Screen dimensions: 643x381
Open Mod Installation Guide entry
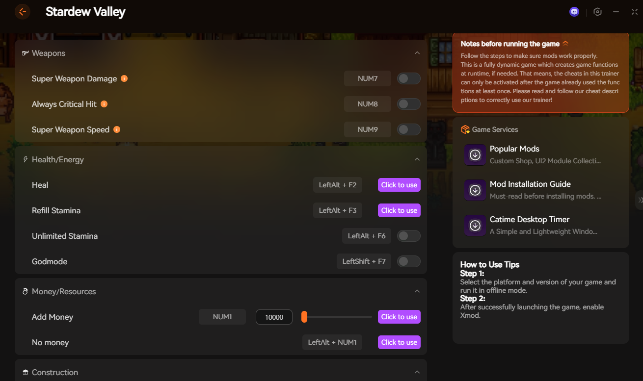pyautogui.click(x=530, y=190)
